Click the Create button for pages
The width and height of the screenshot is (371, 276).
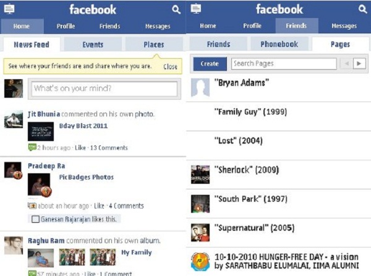(x=210, y=64)
